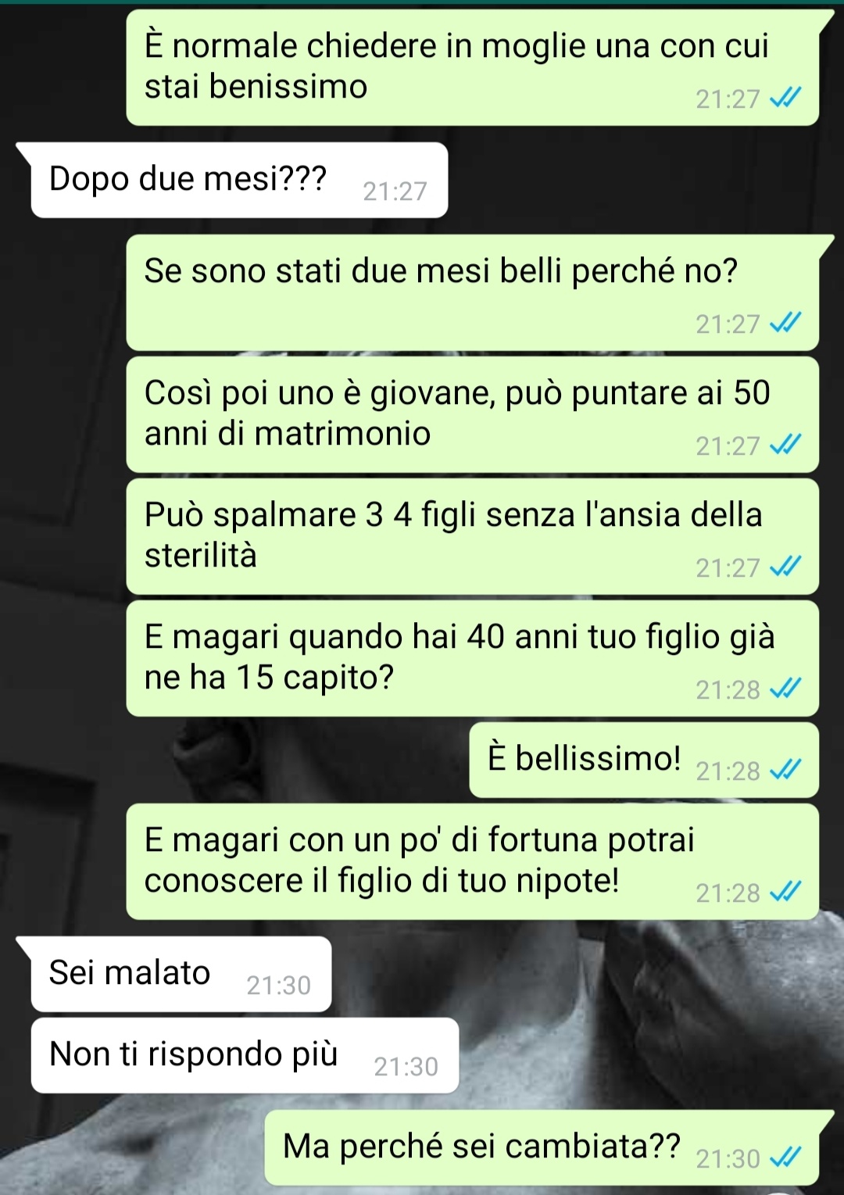Tap read ticks on 'È normale chiedere in moglie' message
The width and height of the screenshot is (844, 1195).
tap(785, 98)
